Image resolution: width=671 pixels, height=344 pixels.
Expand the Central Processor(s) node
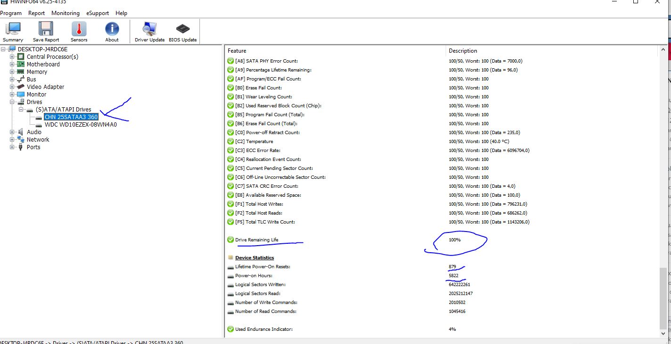(12, 56)
